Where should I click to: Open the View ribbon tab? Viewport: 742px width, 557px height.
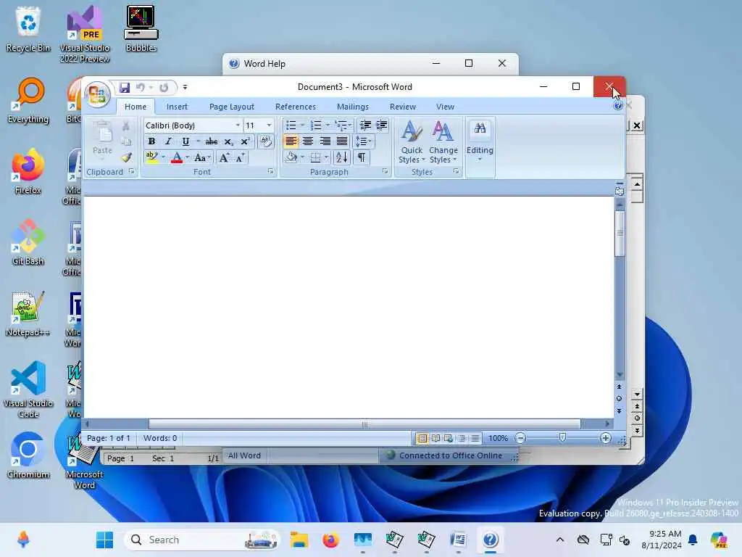[445, 107]
